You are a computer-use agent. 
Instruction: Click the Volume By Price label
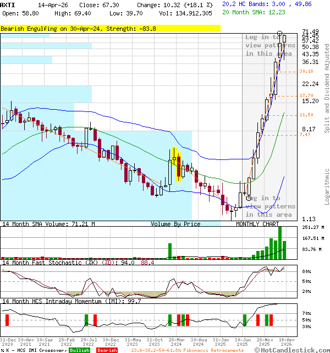tap(175, 224)
